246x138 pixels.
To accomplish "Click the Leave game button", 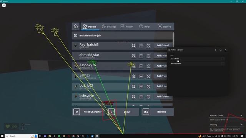I will click(x=123, y=112).
